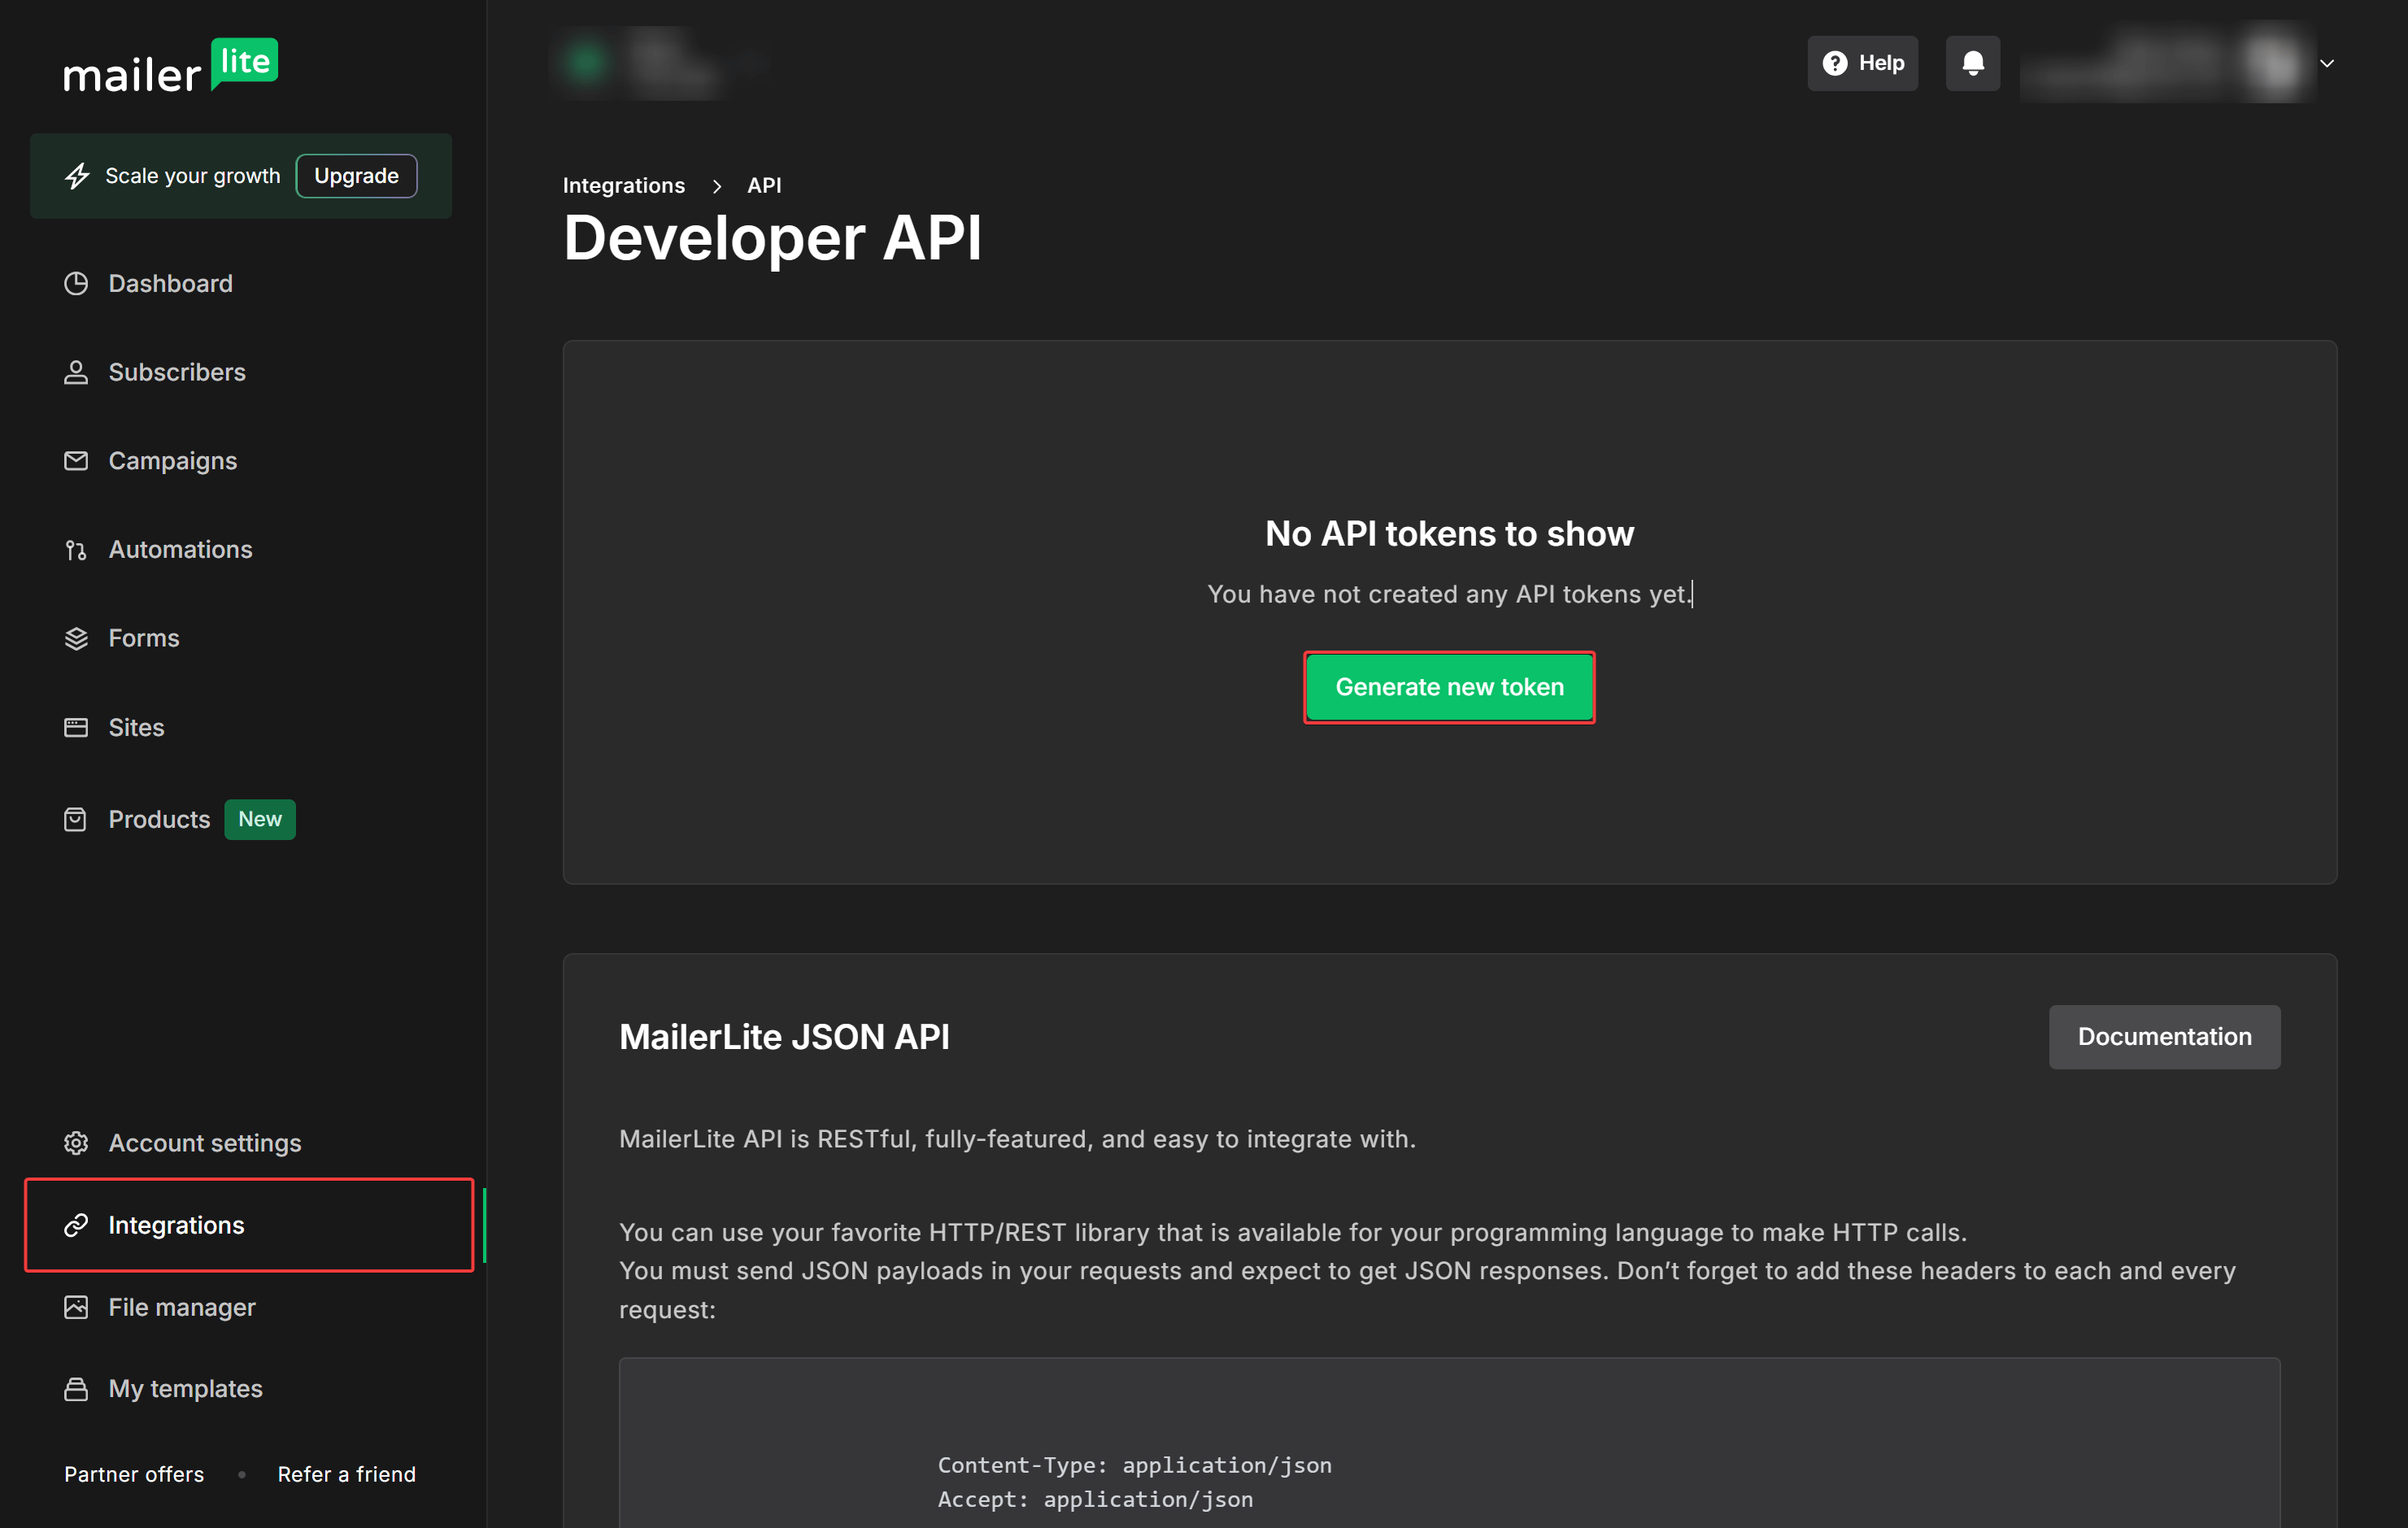This screenshot has width=2408, height=1528.
Task: Navigate to Sites
Action: click(136, 727)
